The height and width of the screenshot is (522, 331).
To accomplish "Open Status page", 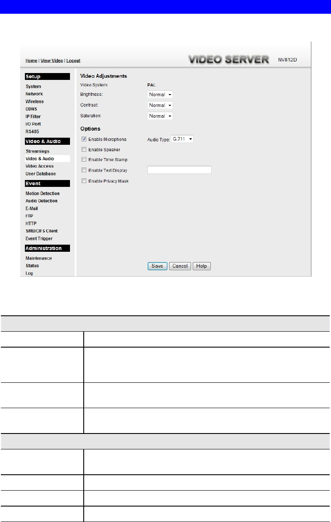I will pyautogui.click(x=32, y=266).
